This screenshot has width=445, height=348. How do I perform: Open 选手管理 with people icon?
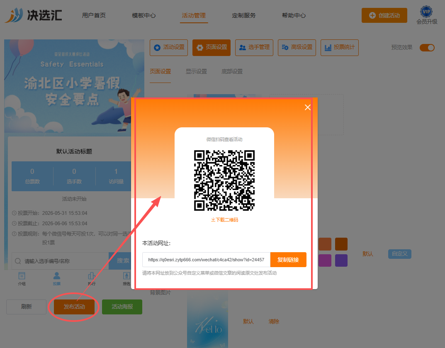[254, 47]
